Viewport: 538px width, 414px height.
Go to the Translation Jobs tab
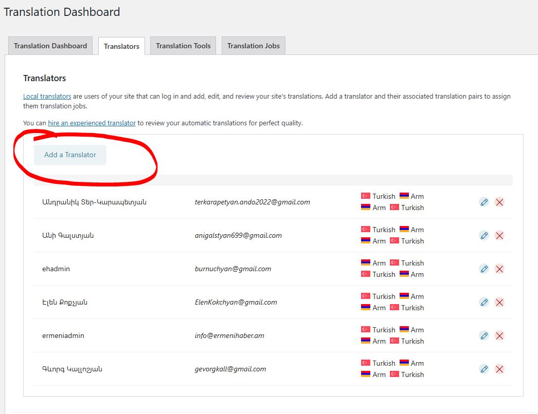(x=253, y=46)
